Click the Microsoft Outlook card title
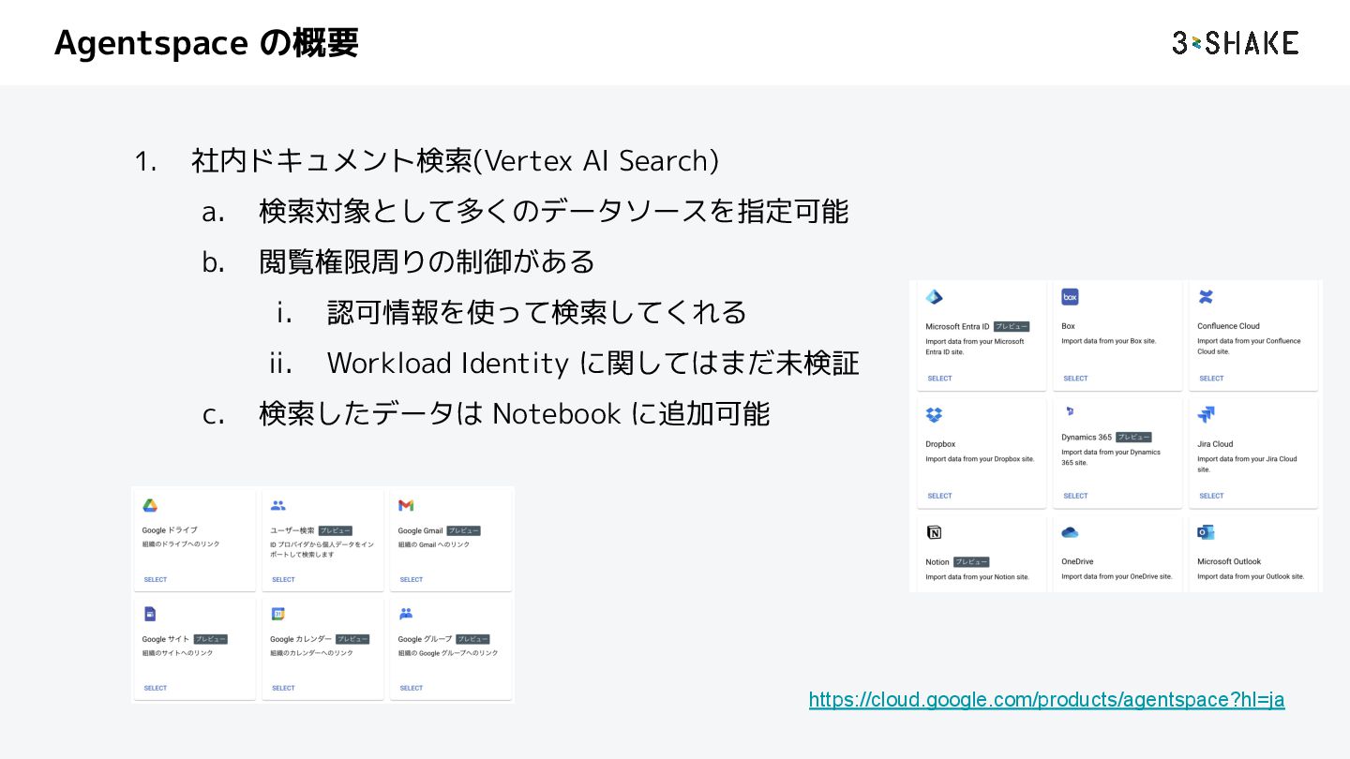This screenshot has width=1350, height=759. 1229,562
